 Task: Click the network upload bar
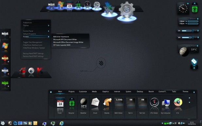pyautogui.click(x=193, y=21)
